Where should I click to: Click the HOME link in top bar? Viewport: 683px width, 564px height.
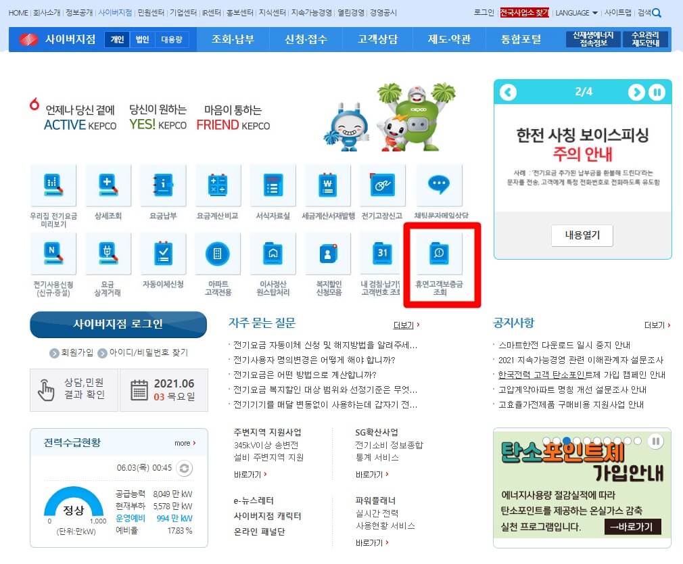pos(18,13)
